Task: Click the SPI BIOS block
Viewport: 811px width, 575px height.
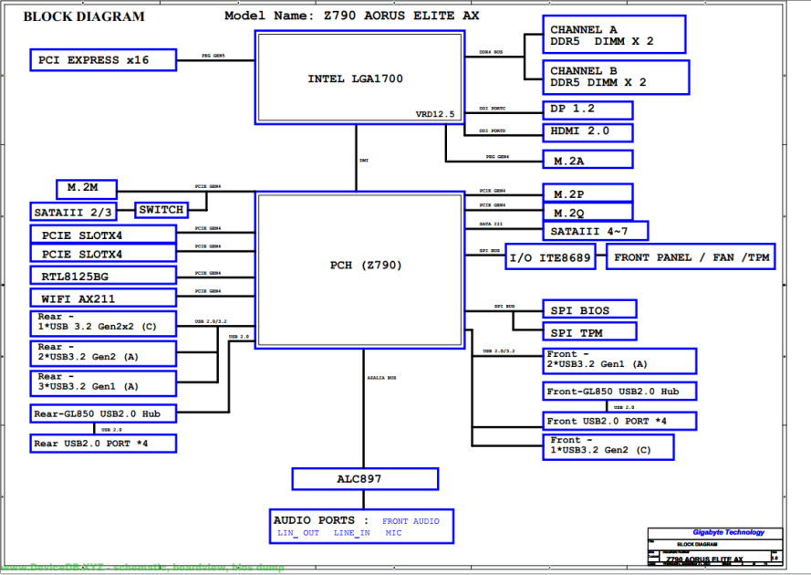Action: pyautogui.click(x=589, y=309)
